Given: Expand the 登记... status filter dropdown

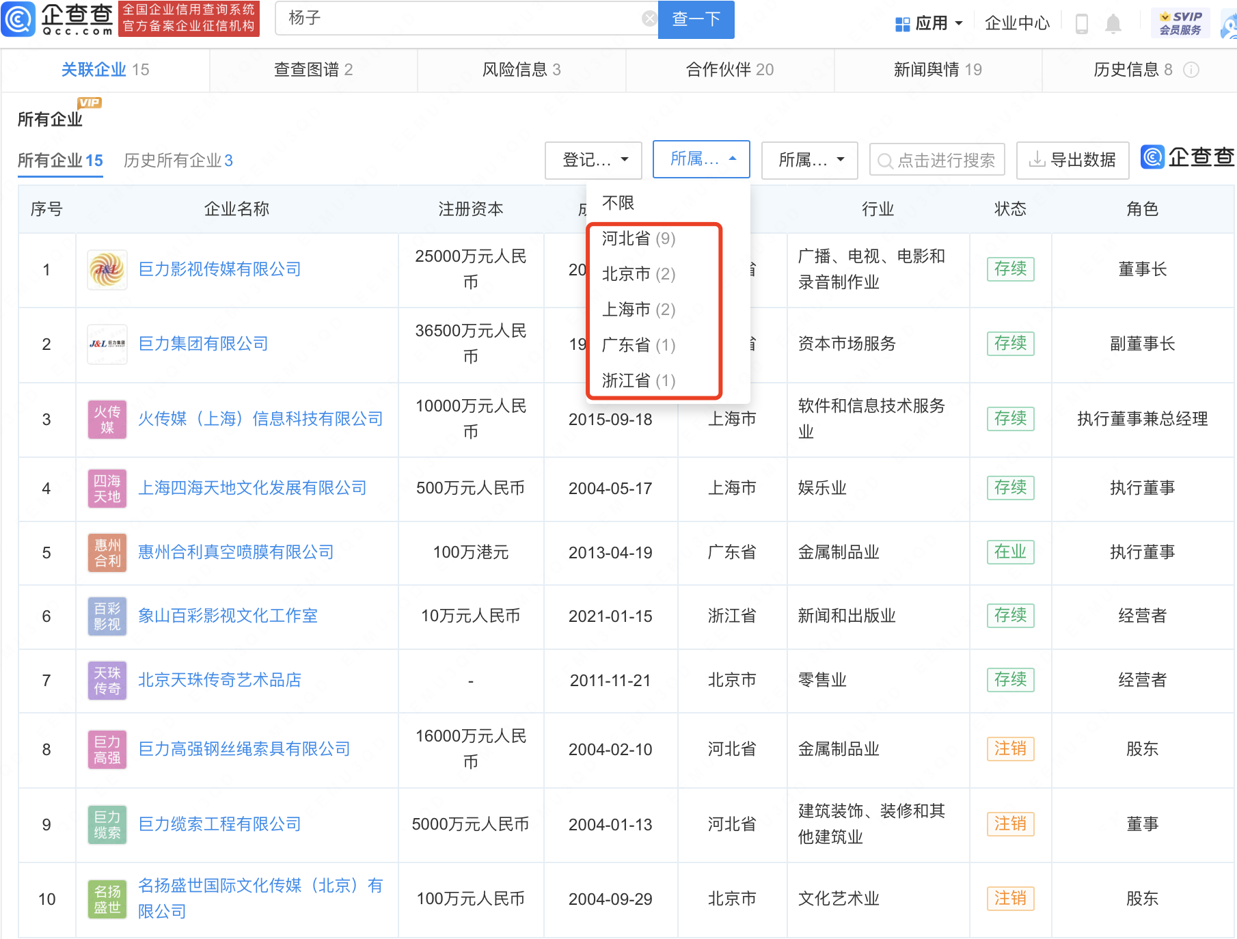Looking at the screenshot, I should pos(593,160).
